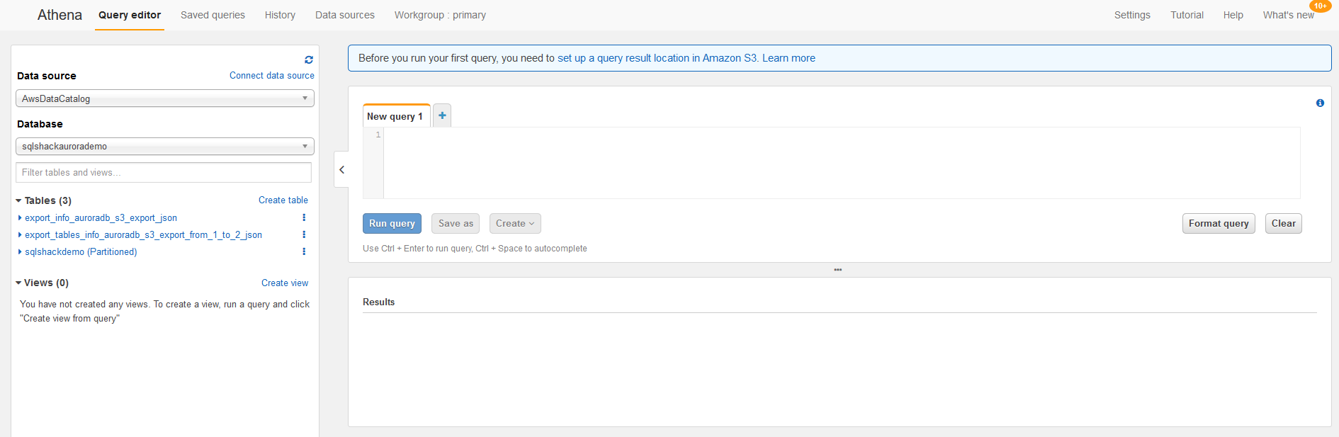1339x437 pixels.
Task: Open options menu for export_tables_info_auroradb table
Action: pos(304,234)
